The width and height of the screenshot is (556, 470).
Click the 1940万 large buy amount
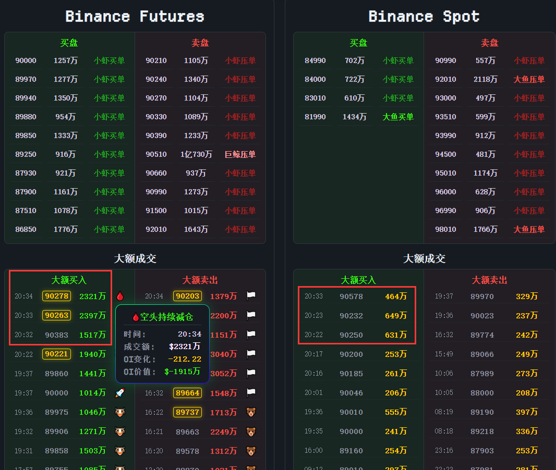click(x=92, y=354)
